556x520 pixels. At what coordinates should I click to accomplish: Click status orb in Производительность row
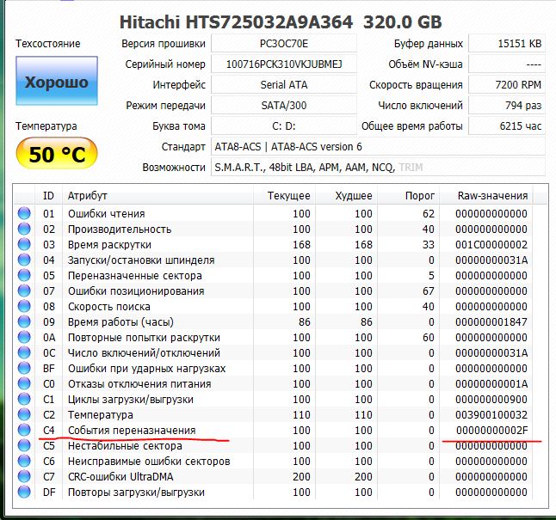click(x=24, y=229)
